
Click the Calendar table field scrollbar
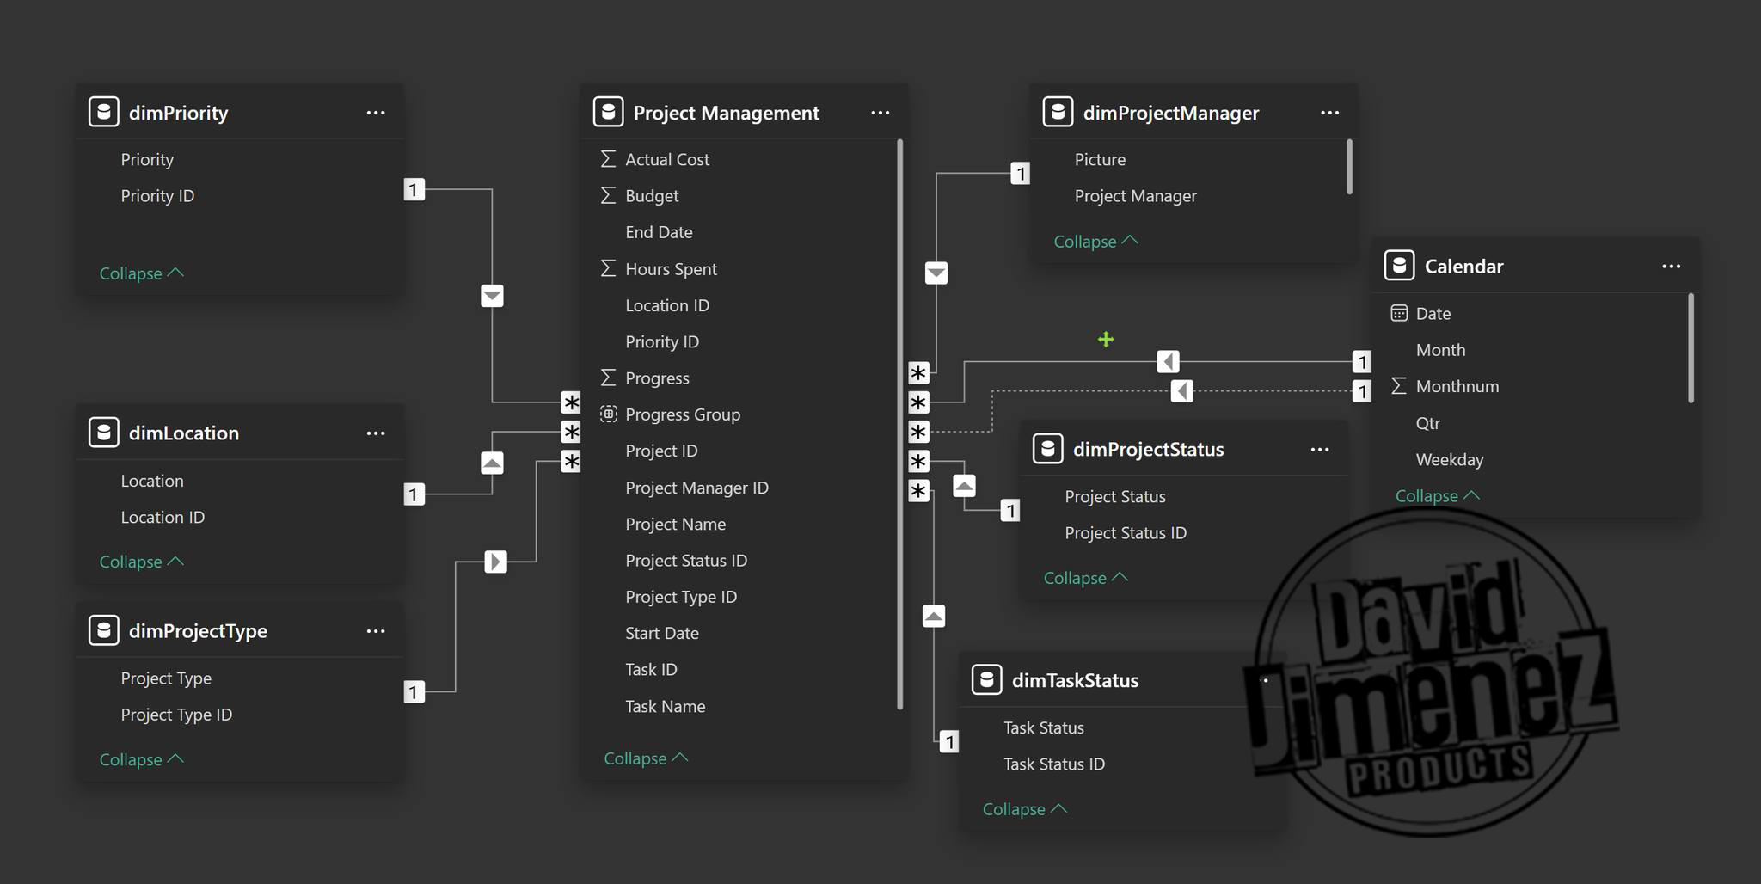click(1690, 348)
